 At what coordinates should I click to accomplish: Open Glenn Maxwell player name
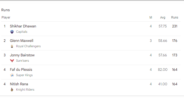tap(22, 41)
